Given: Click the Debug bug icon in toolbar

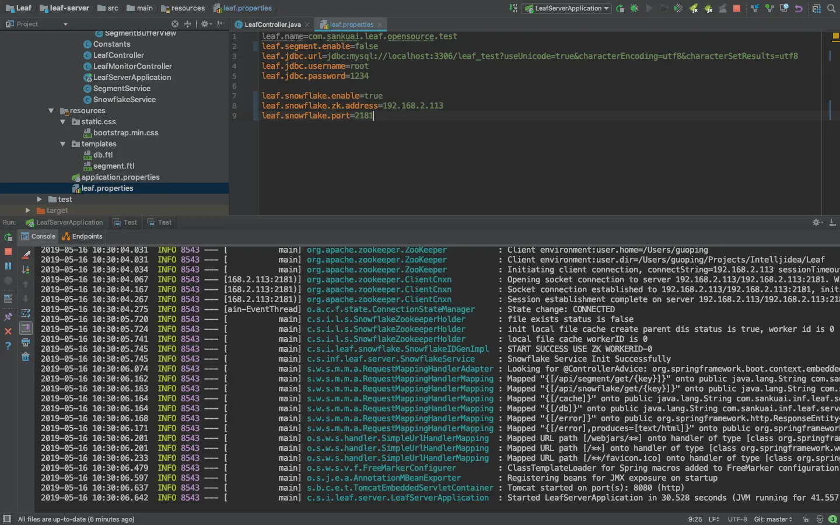Looking at the screenshot, I should (634, 8).
